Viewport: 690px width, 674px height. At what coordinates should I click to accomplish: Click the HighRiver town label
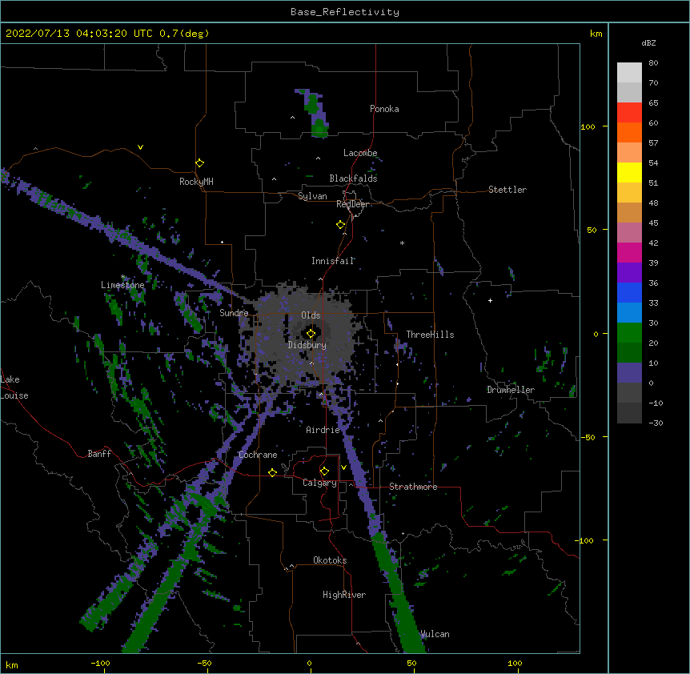click(343, 595)
